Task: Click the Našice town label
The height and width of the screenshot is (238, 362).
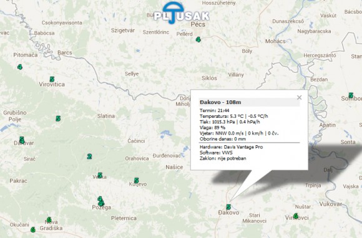Action: click(x=174, y=167)
